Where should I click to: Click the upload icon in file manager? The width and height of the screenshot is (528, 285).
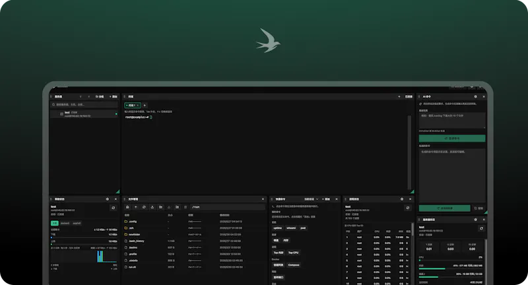point(152,207)
